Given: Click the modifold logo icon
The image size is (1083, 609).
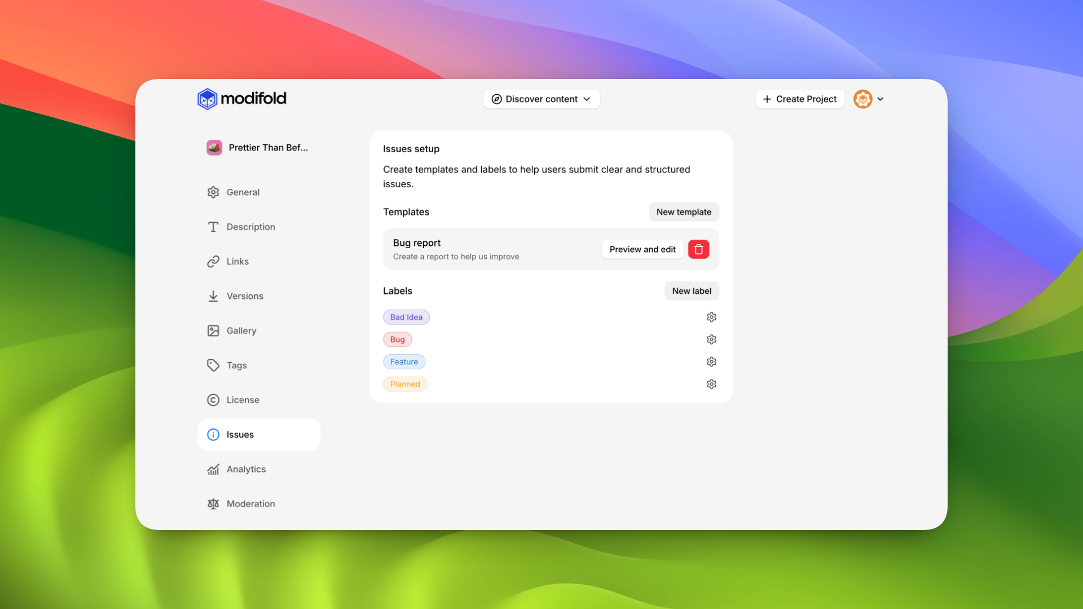Looking at the screenshot, I should click(x=208, y=99).
